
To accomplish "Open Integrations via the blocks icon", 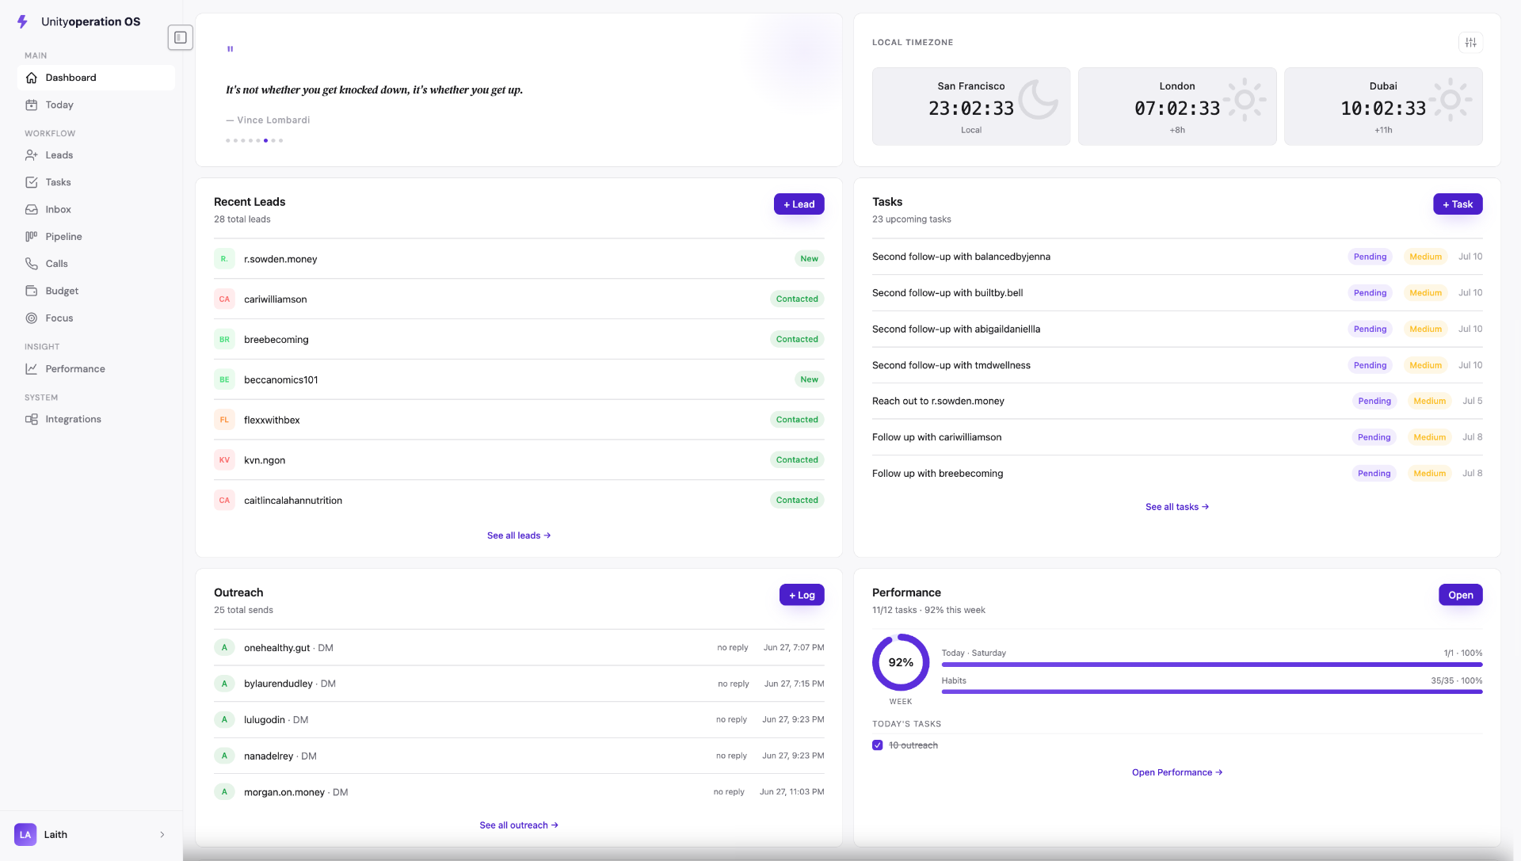I will [32, 419].
